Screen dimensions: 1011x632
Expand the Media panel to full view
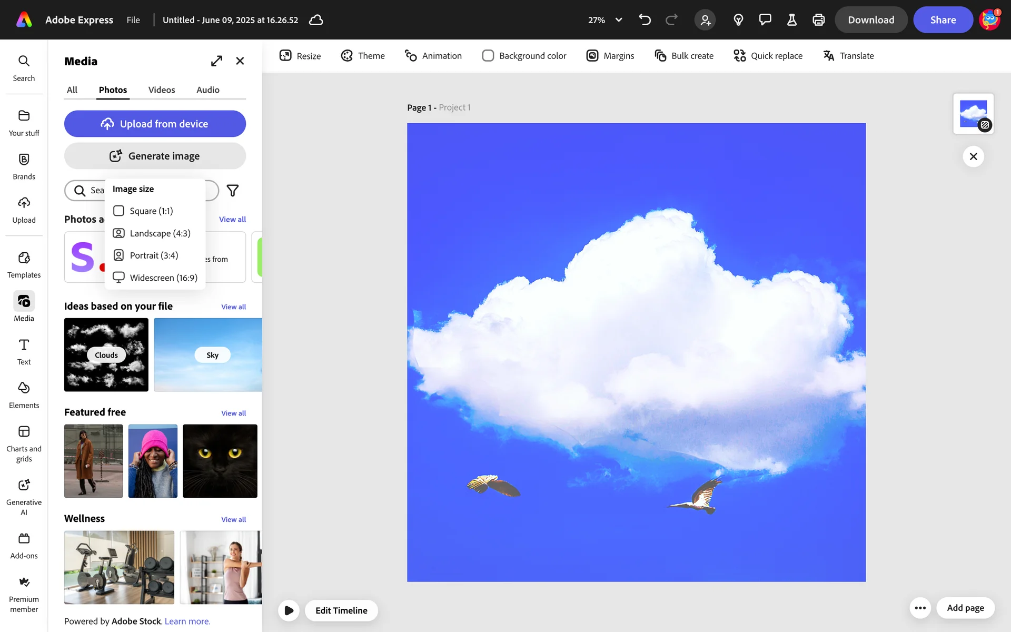pyautogui.click(x=216, y=61)
